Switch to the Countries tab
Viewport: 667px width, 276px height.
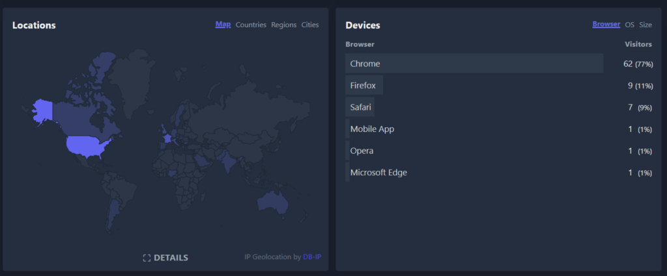251,25
